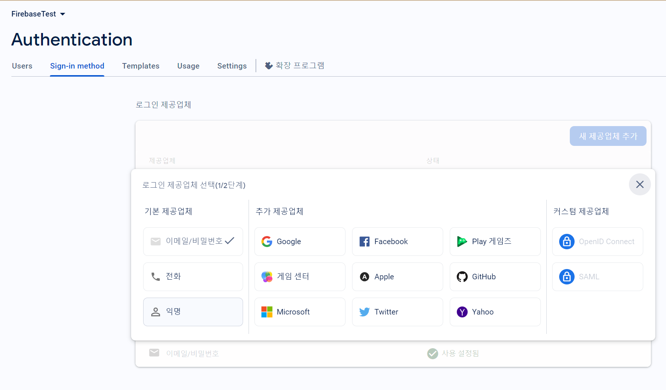This screenshot has width=666, height=390.
Task: Click the Google provider label
Action: coord(289,242)
